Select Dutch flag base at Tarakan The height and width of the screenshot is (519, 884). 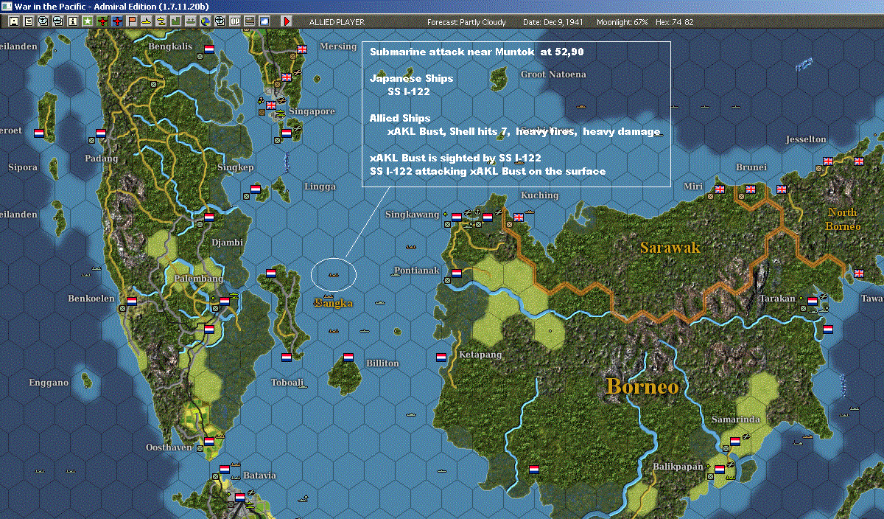[812, 301]
